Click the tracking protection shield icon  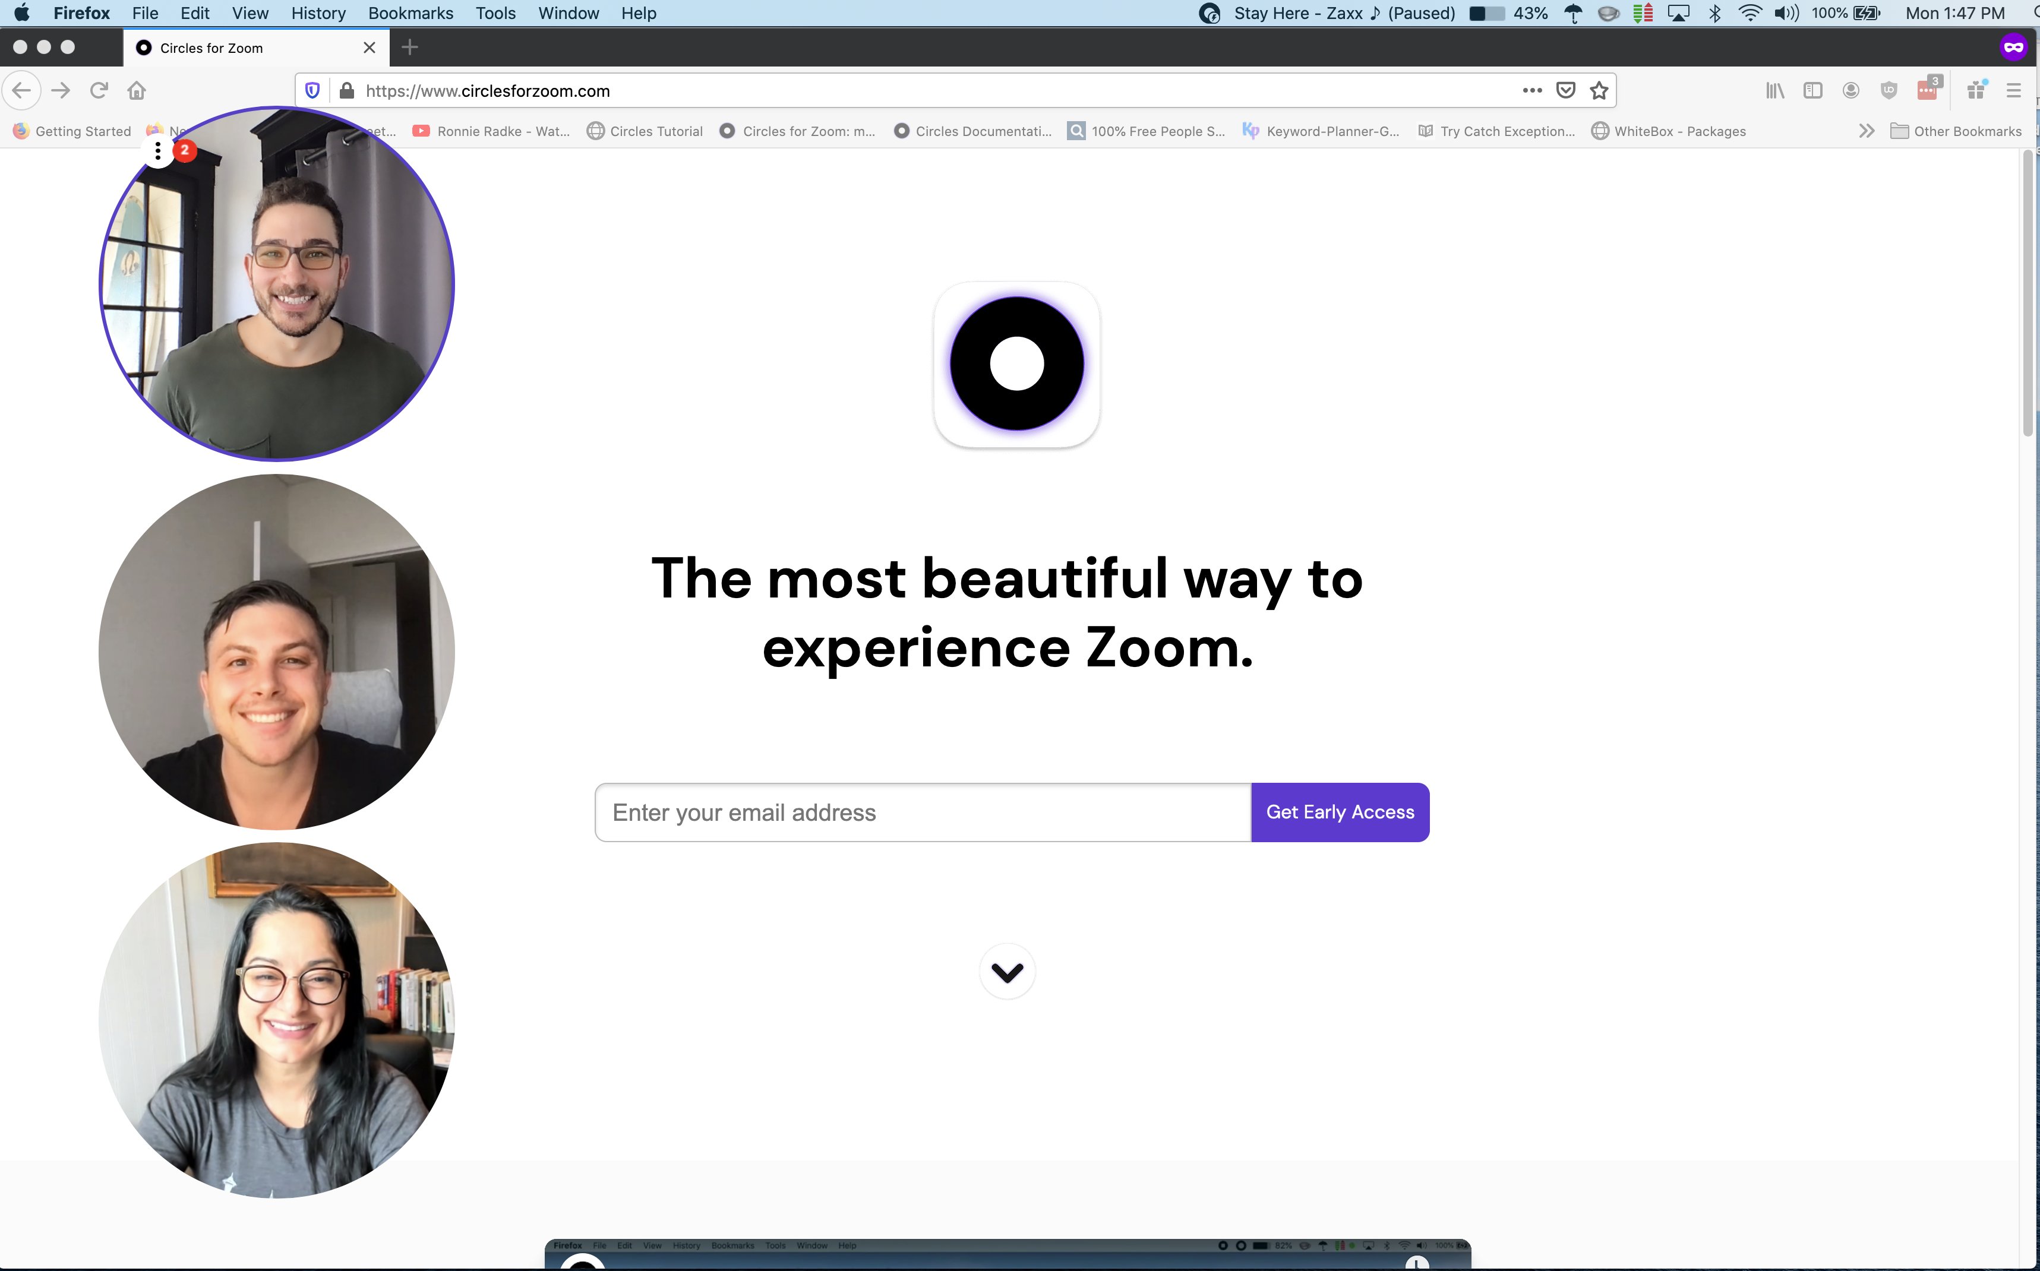[x=312, y=90]
